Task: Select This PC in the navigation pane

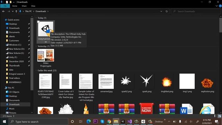Action: point(11,88)
